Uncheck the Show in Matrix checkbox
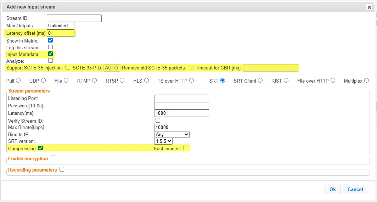Screen dimensions: 377x202 point(50,40)
